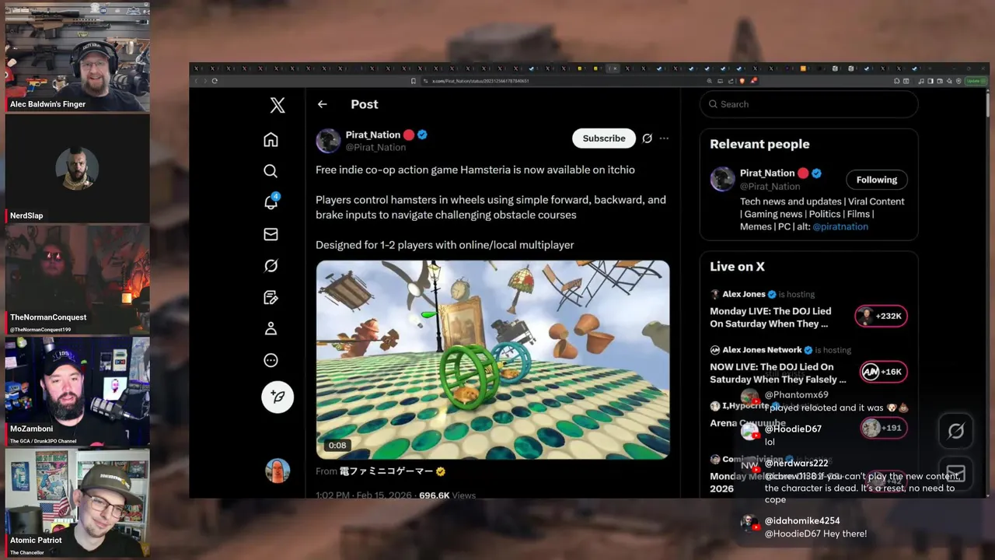995x560 pixels.
Task: Open the account avatar at sidebar bottom
Action: [278, 470]
